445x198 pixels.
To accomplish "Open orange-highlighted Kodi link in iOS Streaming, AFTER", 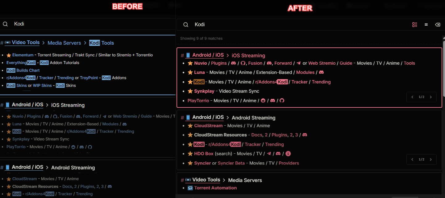I will coord(199,82).
